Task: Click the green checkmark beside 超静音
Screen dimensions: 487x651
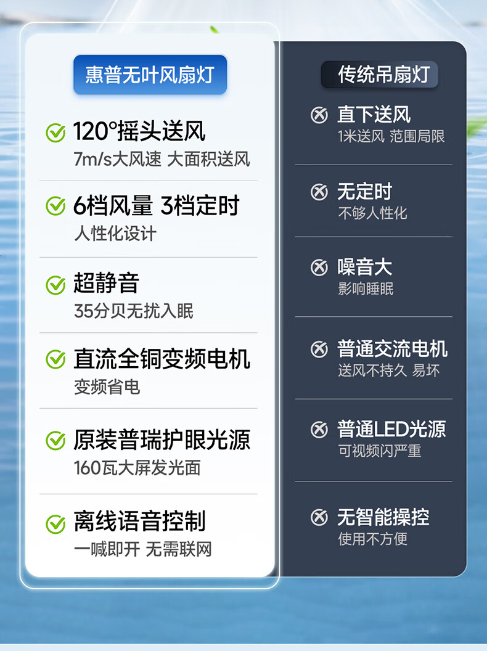Action: pos(55,285)
